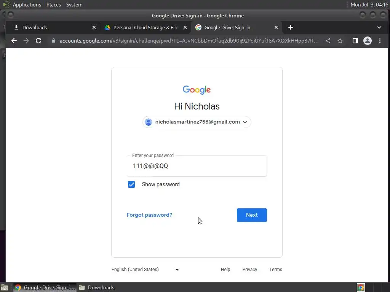Switch to Personal Cloud Storage tab

click(146, 27)
